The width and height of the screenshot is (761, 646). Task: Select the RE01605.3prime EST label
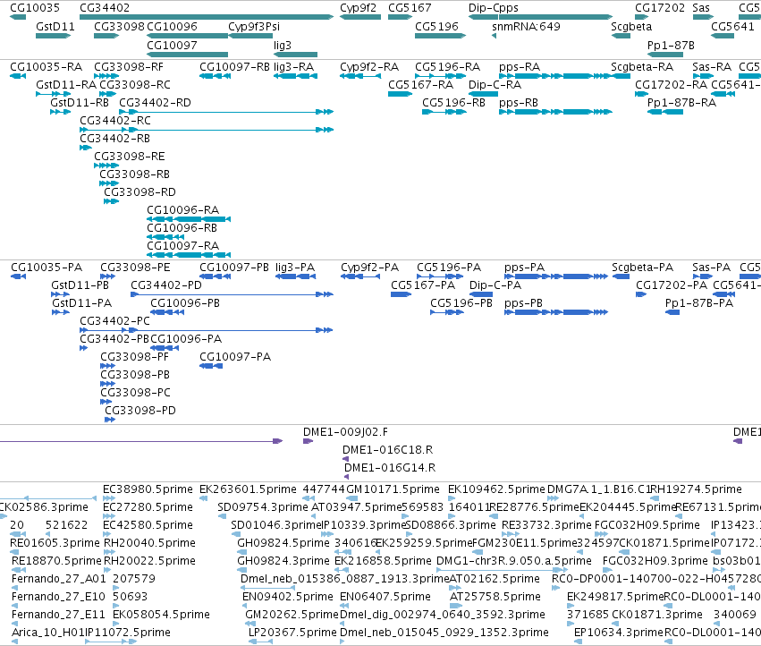tap(54, 543)
